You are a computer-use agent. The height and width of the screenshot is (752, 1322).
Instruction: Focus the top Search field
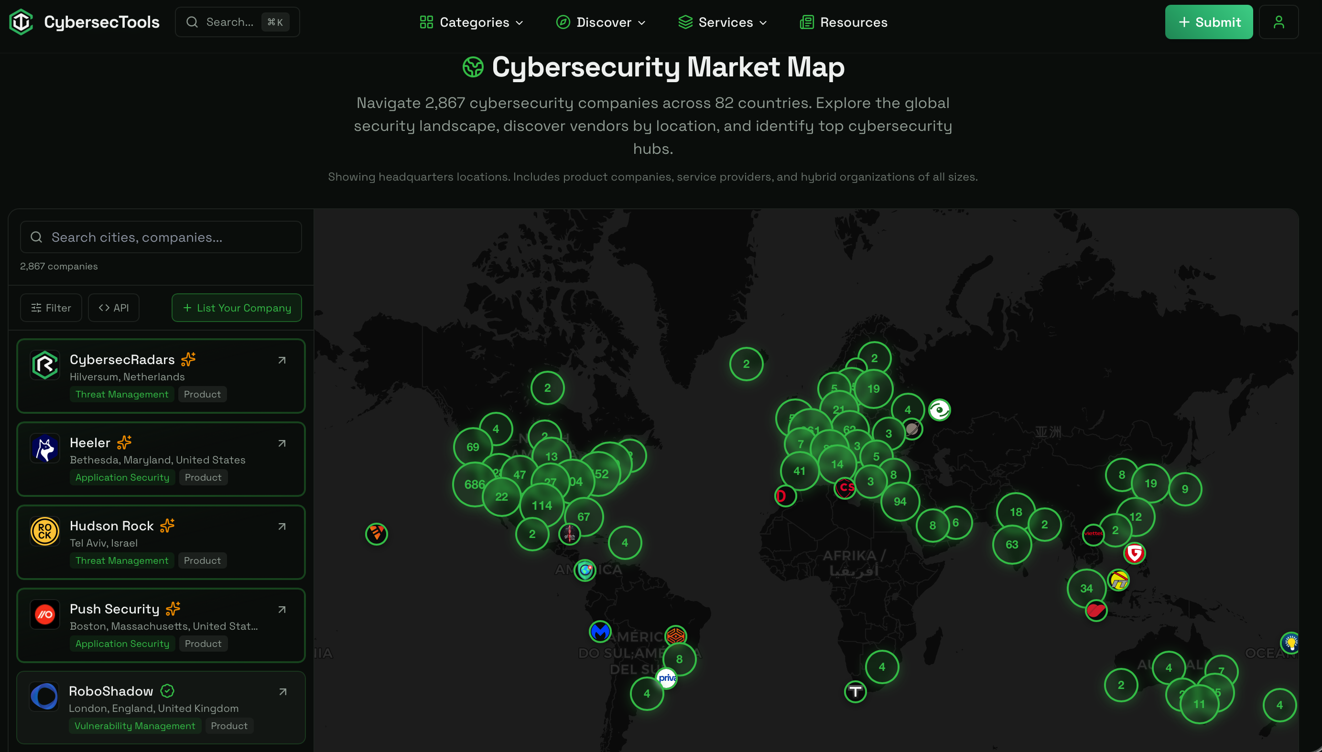pos(238,21)
